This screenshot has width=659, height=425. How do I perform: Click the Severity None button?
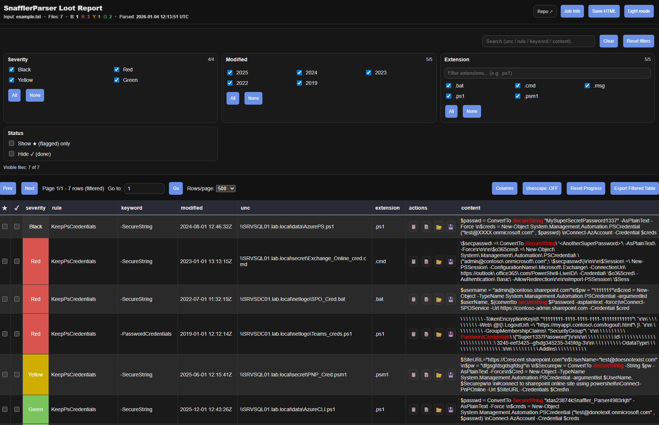tap(35, 95)
